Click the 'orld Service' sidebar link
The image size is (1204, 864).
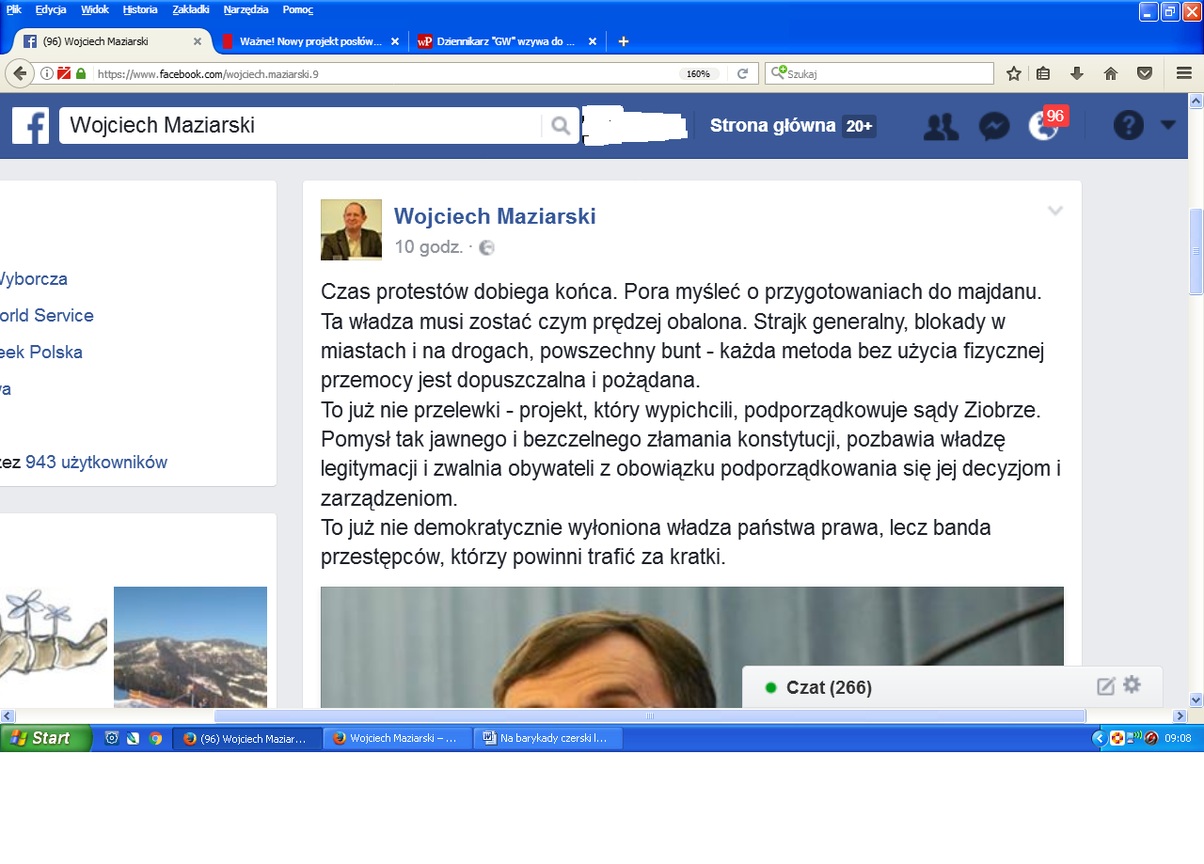click(x=47, y=315)
